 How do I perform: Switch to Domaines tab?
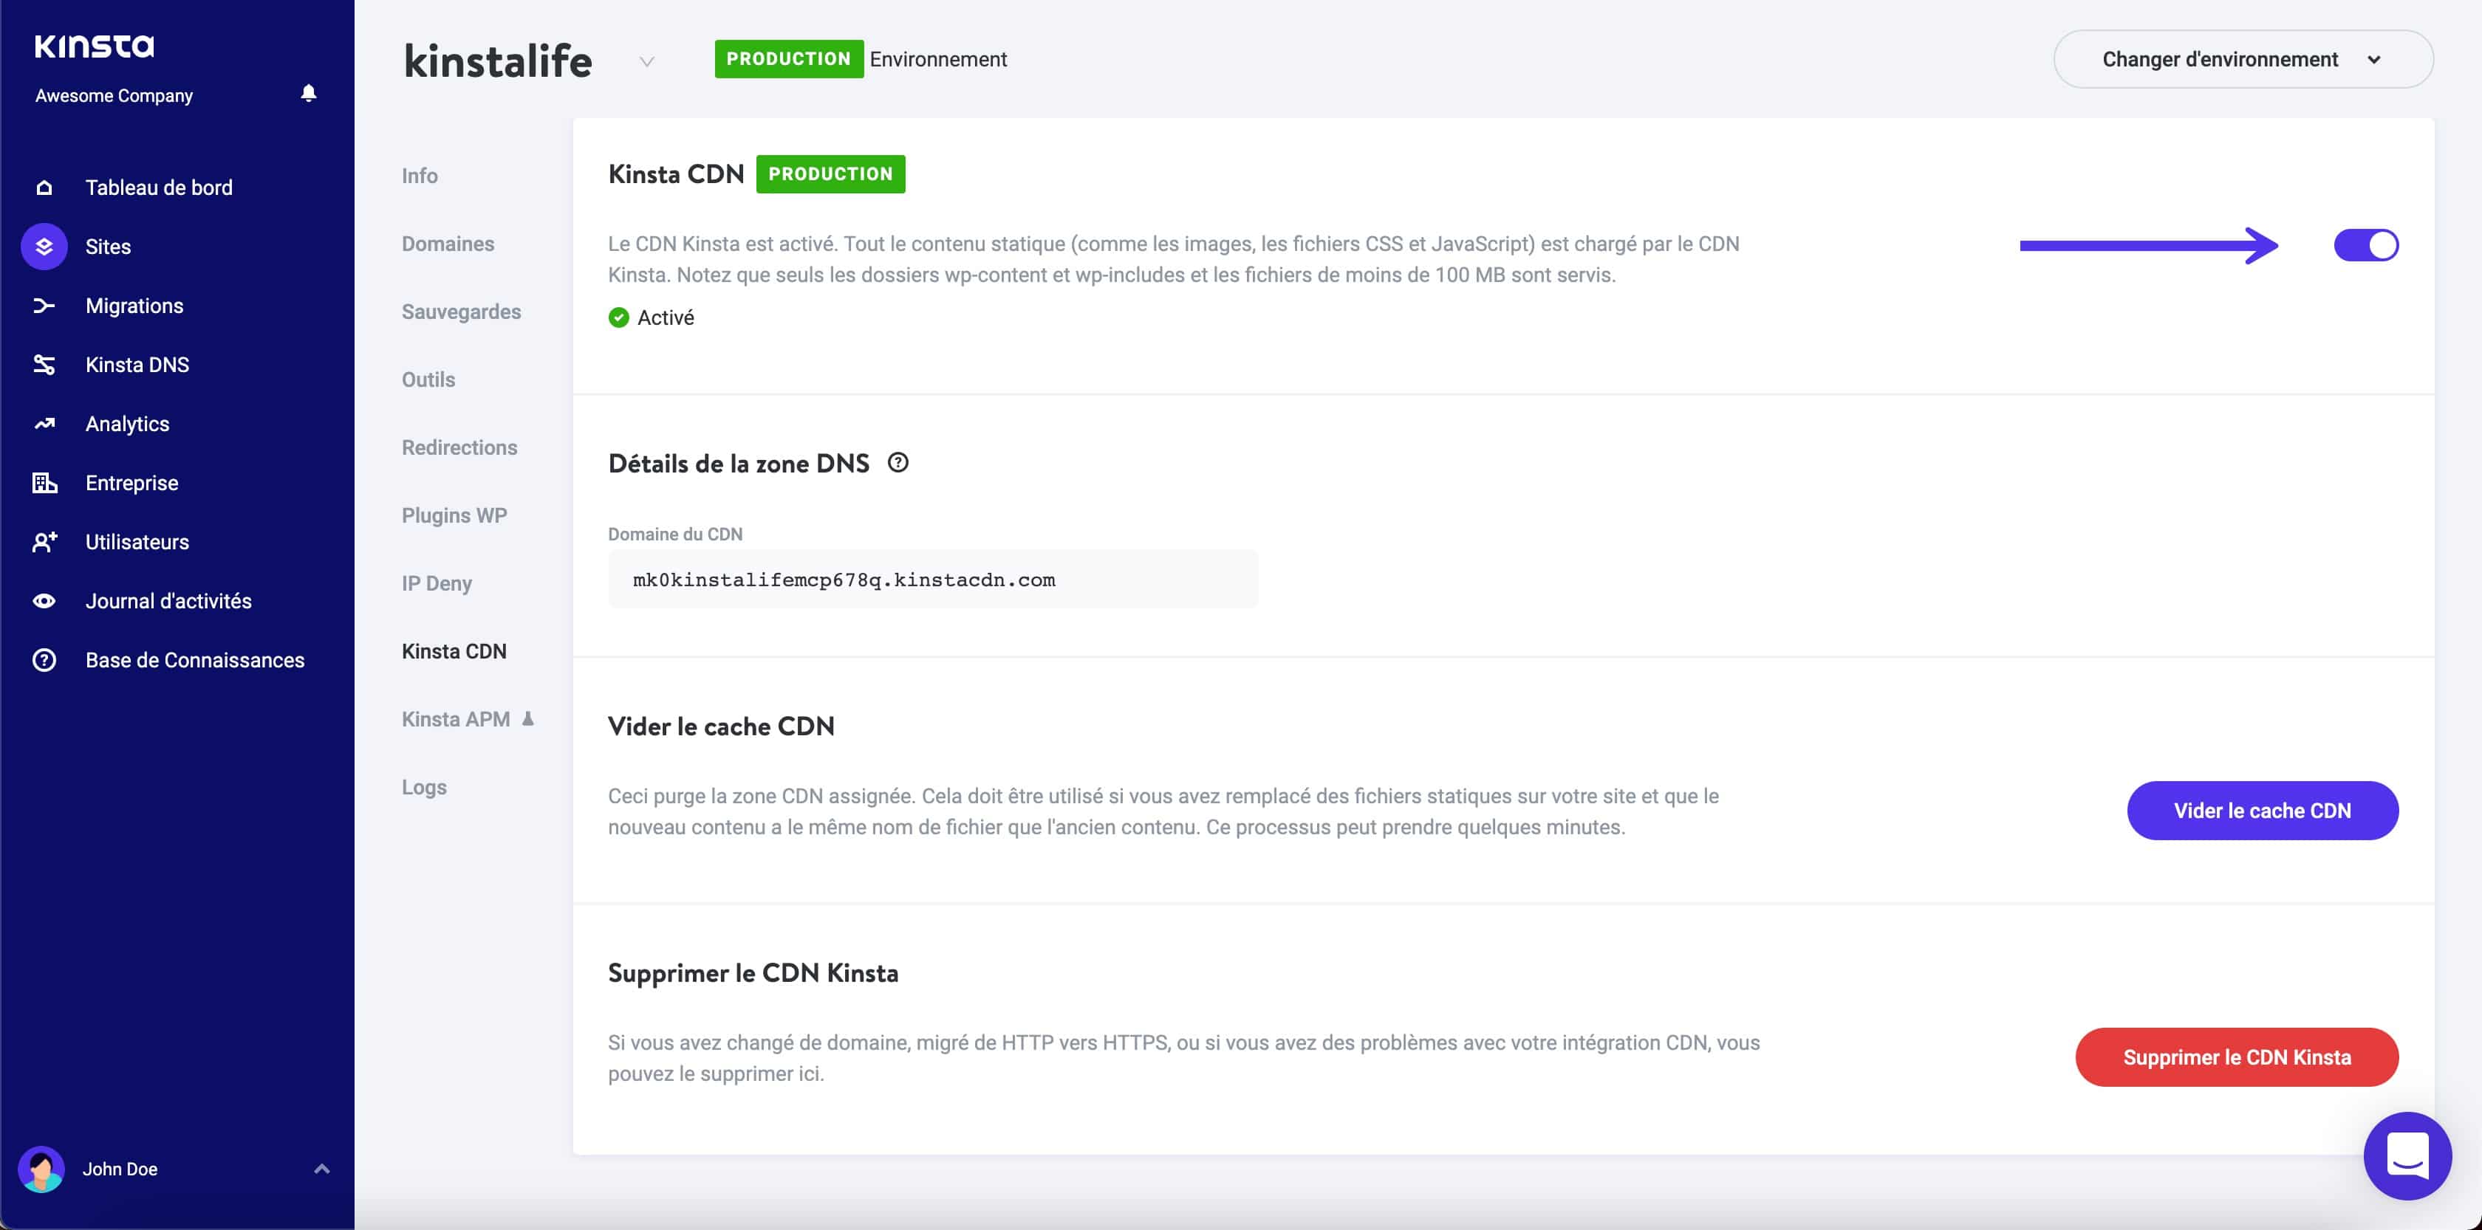pos(448,244)
